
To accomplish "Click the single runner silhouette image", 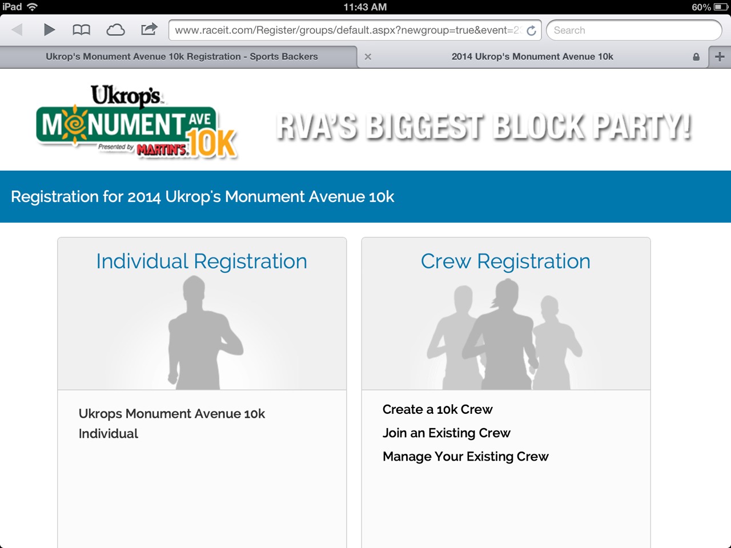I will (x=204, y=333).
